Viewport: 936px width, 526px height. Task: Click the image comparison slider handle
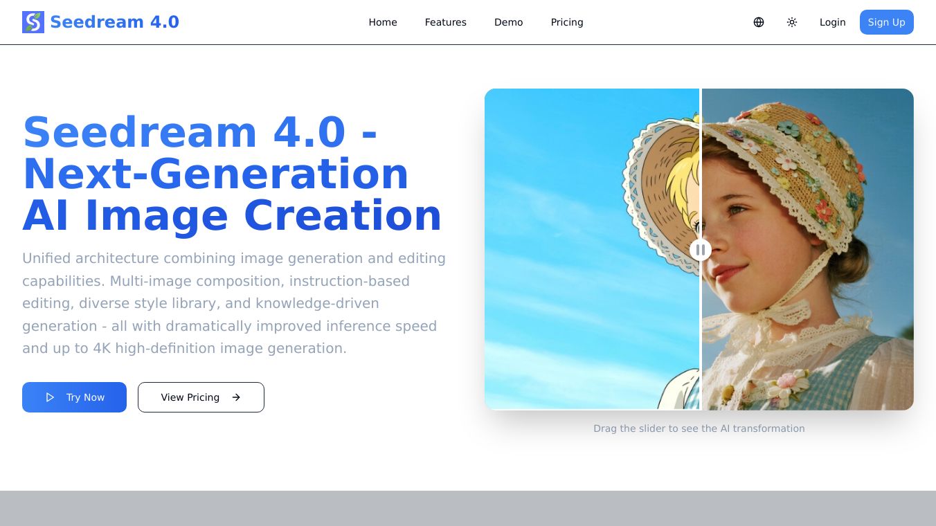[x=701, y=249]
